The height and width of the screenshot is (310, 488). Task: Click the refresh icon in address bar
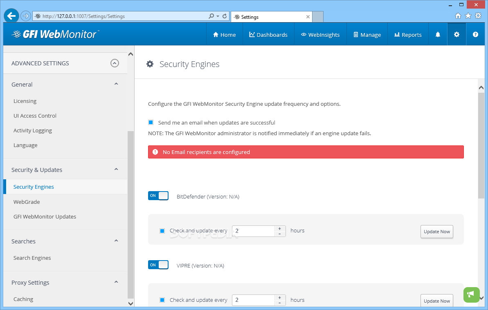[225, 16]
